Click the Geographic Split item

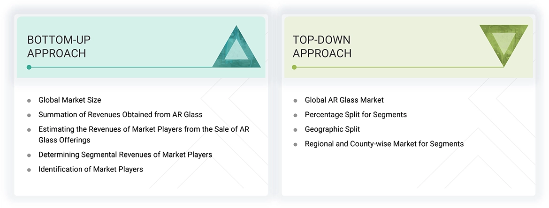tap(332, 129)
